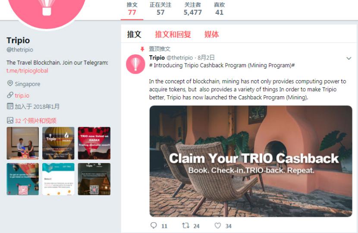
Task: Click the link chain icon near trip.io
Action: click(x=10, y=95)
